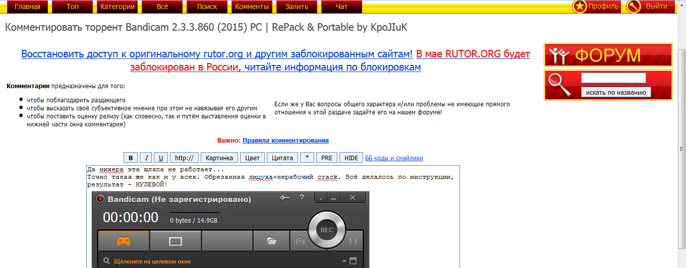Open the Залить menu item
The image size is (687, 268).
click(x=297, y=7)
